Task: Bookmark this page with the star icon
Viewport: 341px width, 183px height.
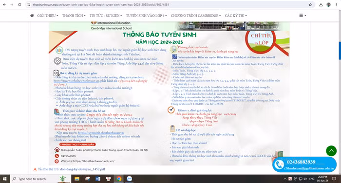Action: pos(310,4)
